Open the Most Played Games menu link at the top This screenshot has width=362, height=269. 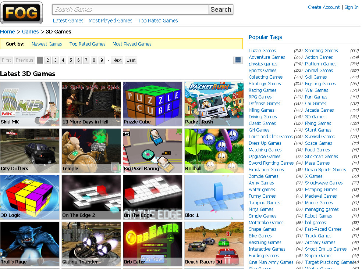(x=110, y=21)
